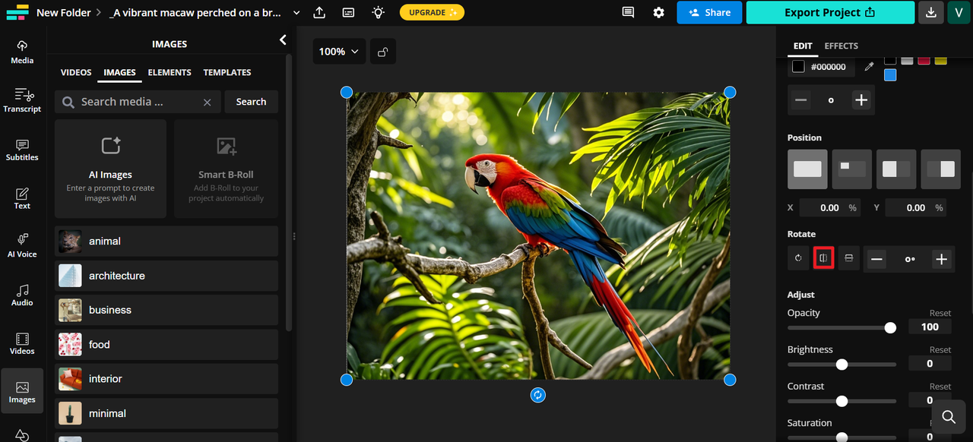The image size is (973, 442).
Task: Flip the image vertically
Action: click(x=849, y=258)
